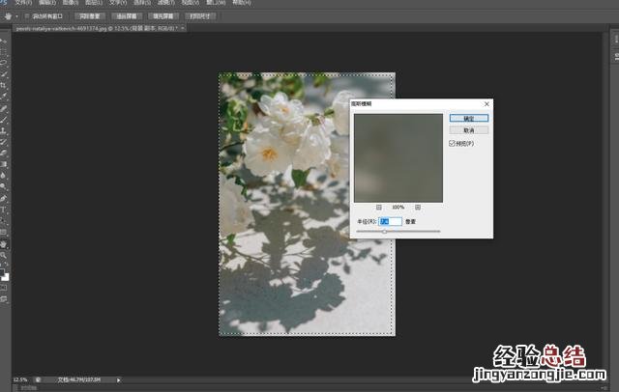The height and width of the screenshot is (392, 619).
Task: Select the Horizontal Type tool
Action: (x=3, y=210)
